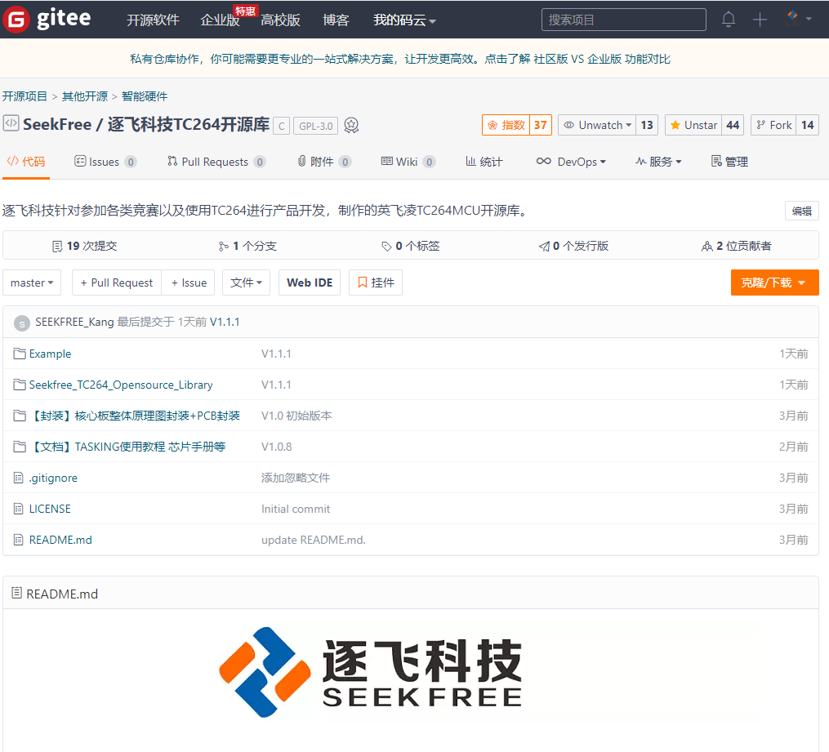Switch to the 统计 tab
This screenshot has width=829, height=752.
click(484, 162)
